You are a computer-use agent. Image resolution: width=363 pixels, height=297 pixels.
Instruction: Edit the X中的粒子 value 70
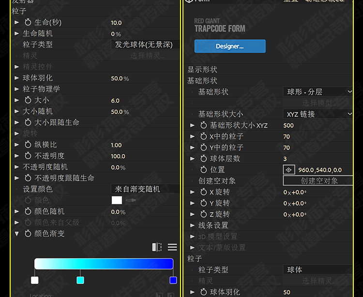coord(287,136)
